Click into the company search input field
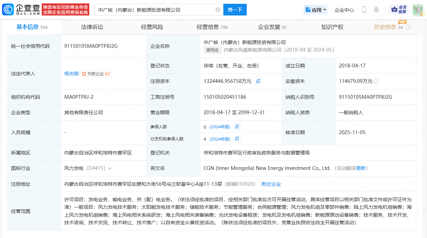Viewport: 427px width, 238px height. [155, 10]
